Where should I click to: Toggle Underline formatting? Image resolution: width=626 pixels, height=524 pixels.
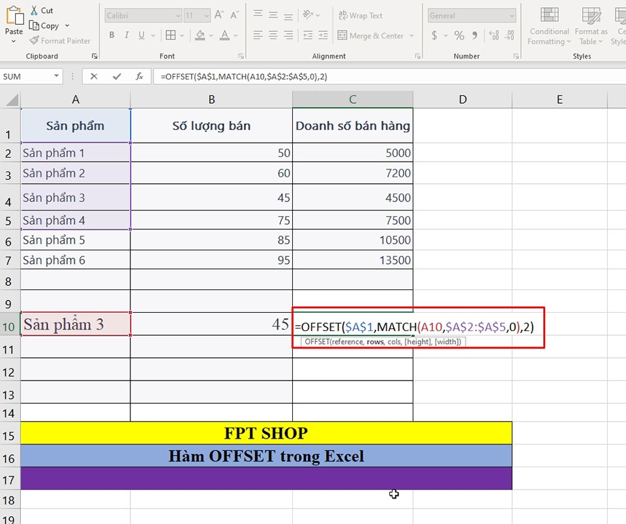coord(142,35)
